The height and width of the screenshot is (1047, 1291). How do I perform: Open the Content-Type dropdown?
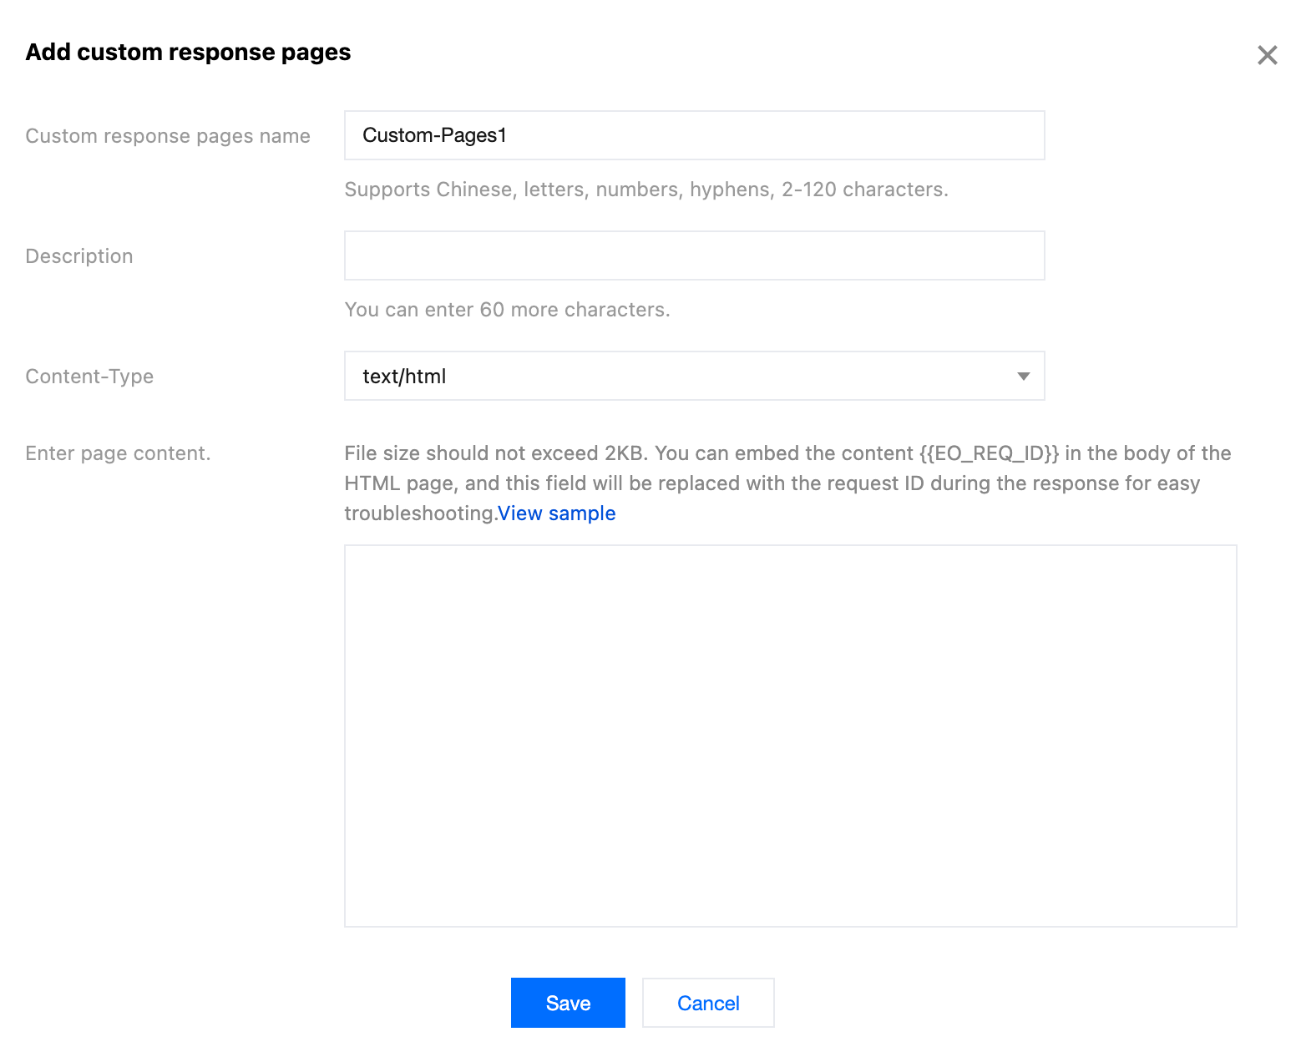point(693,376)
